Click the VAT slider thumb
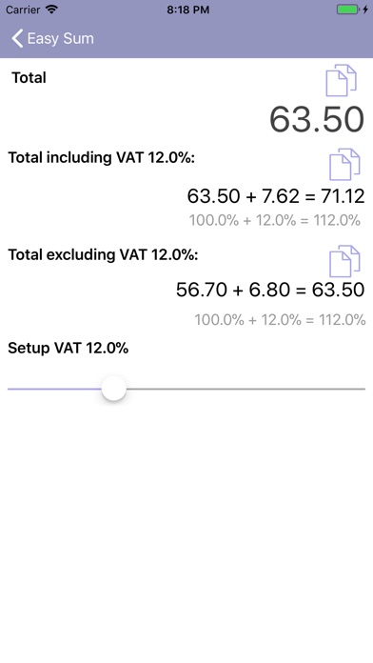 click(x=114, y=389)
